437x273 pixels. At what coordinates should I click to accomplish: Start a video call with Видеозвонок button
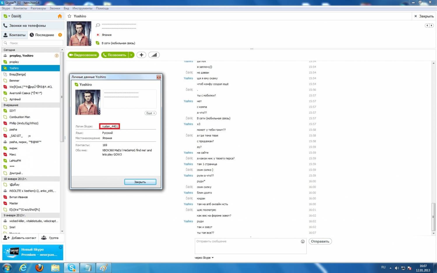click(x=83, y=55)
